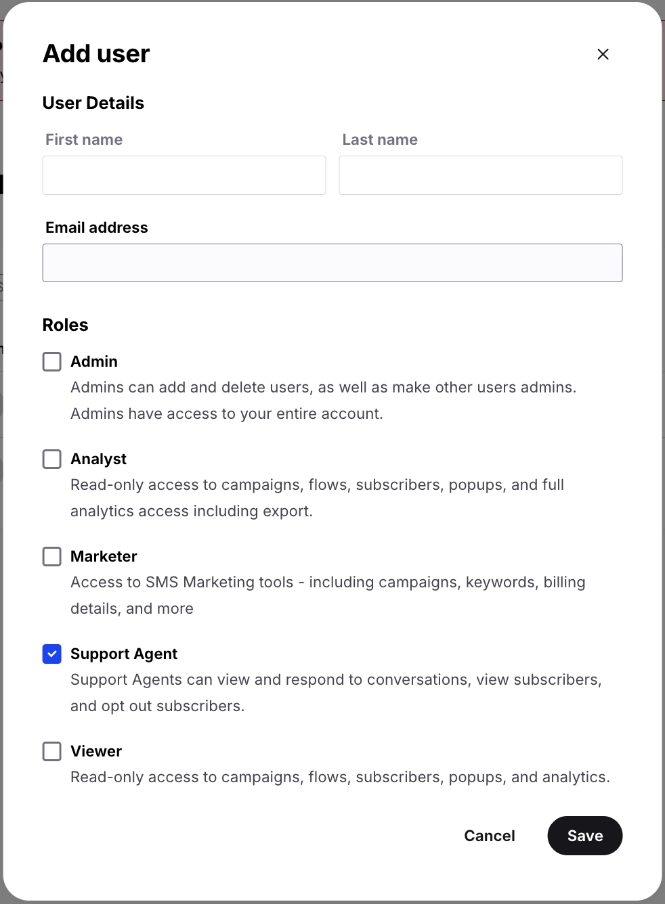Click the Last name input field
This screenshot has height=904, width=665.
tap(480, 175)
